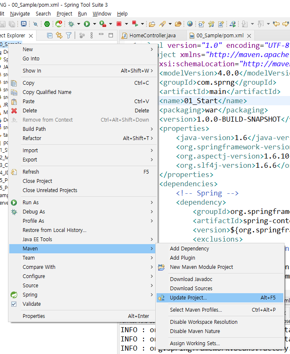Screen dimensions: 290x354
Task: Select Close Project in context menu
Action: click(83, 181)
